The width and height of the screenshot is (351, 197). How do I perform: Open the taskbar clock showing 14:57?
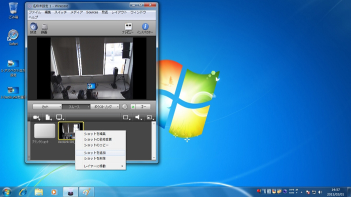pyautogui.click(x=335, y=192)
